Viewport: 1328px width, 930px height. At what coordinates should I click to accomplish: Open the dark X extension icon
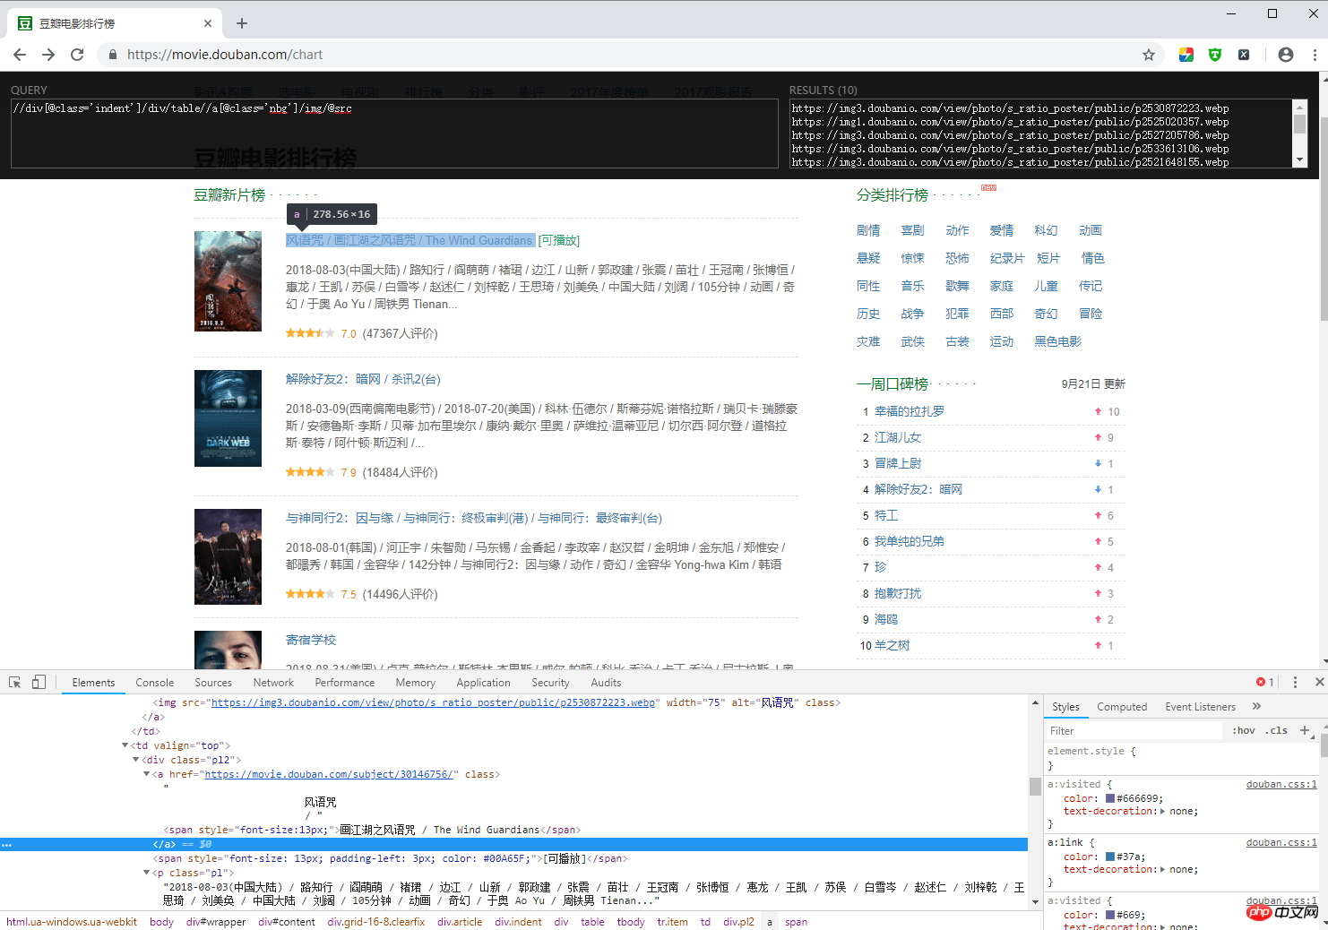(1244, 55)
